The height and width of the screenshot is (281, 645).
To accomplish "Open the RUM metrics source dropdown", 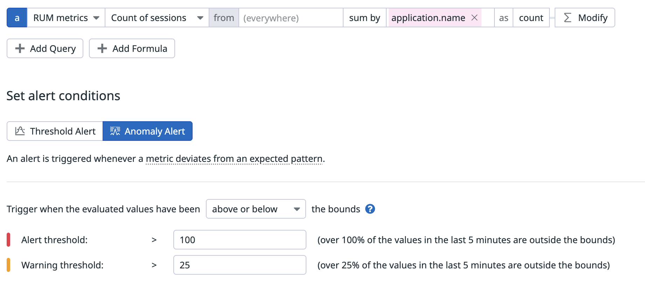I will click(66, 18).
